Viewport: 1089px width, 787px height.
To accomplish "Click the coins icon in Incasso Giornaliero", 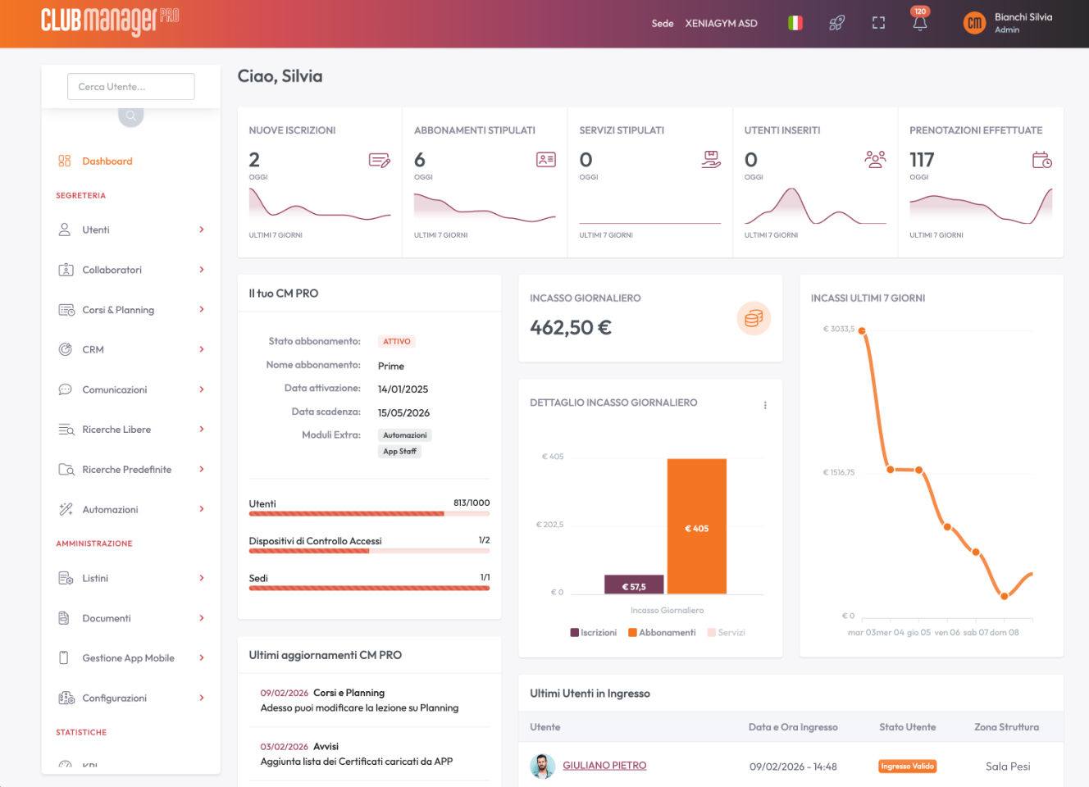I will (754, 318).
